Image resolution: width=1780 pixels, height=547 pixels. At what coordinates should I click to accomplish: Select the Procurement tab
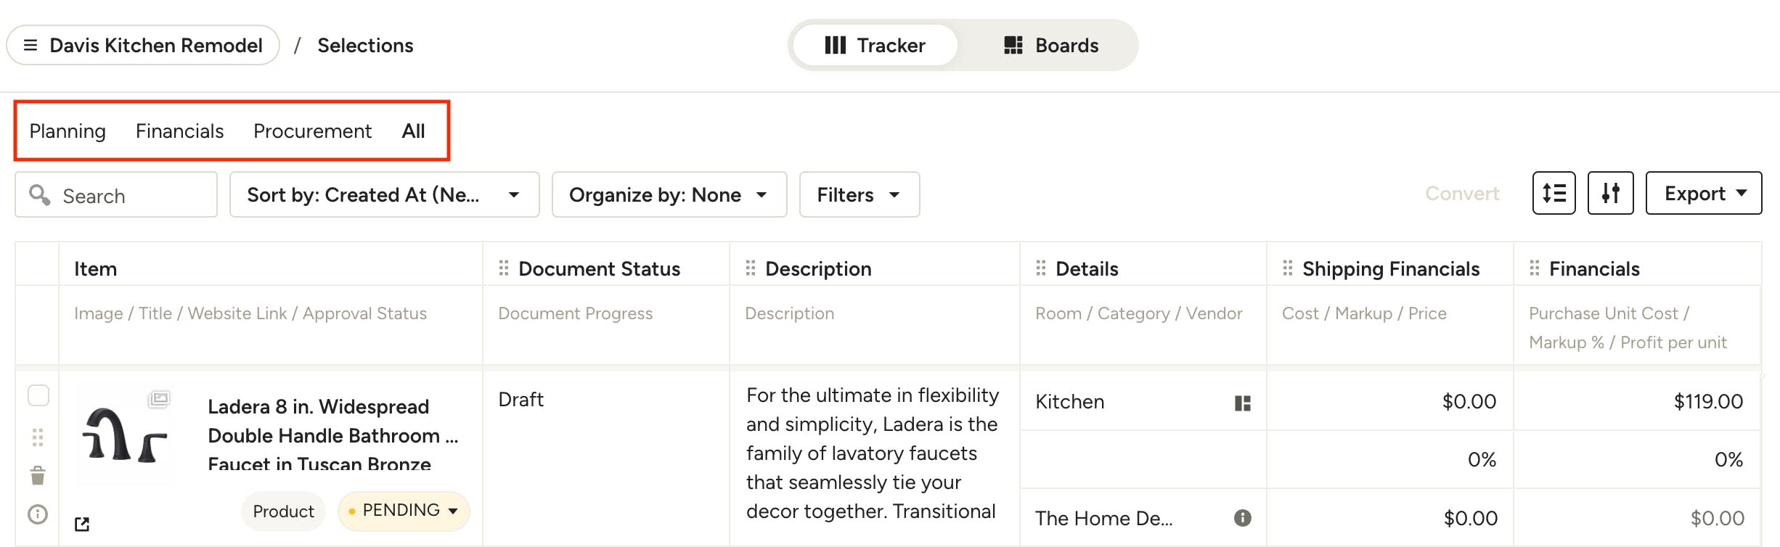point(312,131)
